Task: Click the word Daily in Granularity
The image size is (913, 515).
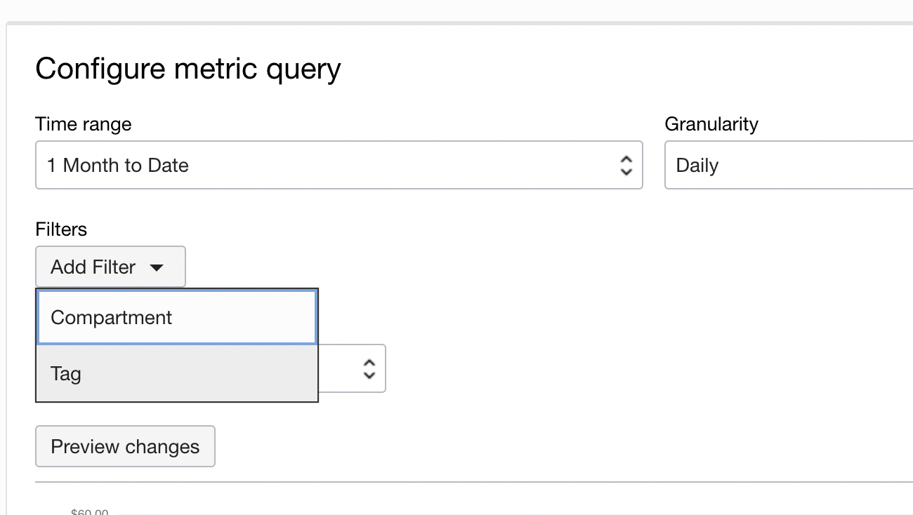Action: pyautogui.click(x=697, y=166)
